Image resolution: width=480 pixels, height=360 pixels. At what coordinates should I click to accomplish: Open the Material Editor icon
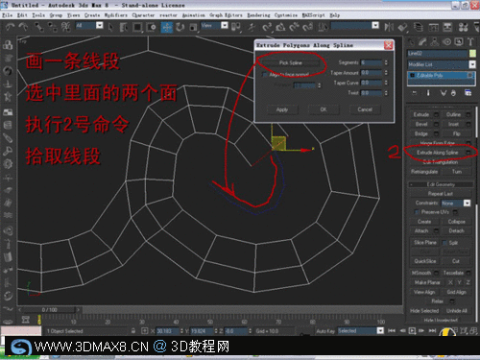[x=463, y=27]
